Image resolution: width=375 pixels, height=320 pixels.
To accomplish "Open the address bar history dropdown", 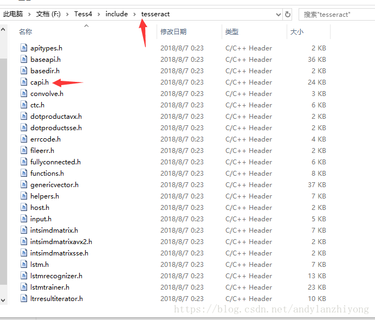I will pyautogui.click(x=278, y=14).
